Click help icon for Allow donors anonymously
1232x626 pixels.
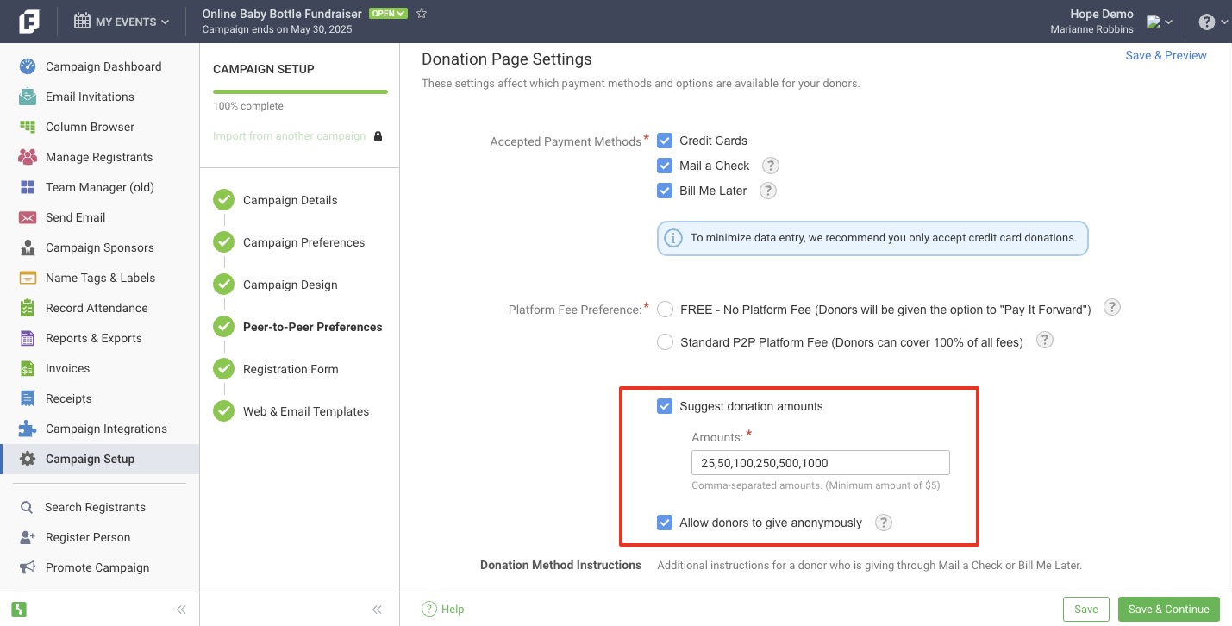[883, 523]
